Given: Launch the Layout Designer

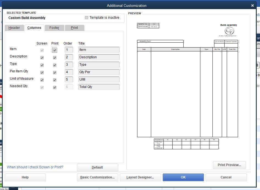Looking at the screenshot, I should point(140,177).
